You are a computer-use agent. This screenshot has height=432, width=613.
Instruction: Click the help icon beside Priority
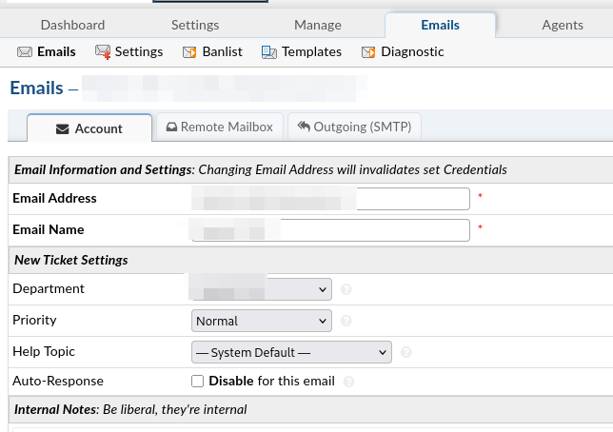346,322
